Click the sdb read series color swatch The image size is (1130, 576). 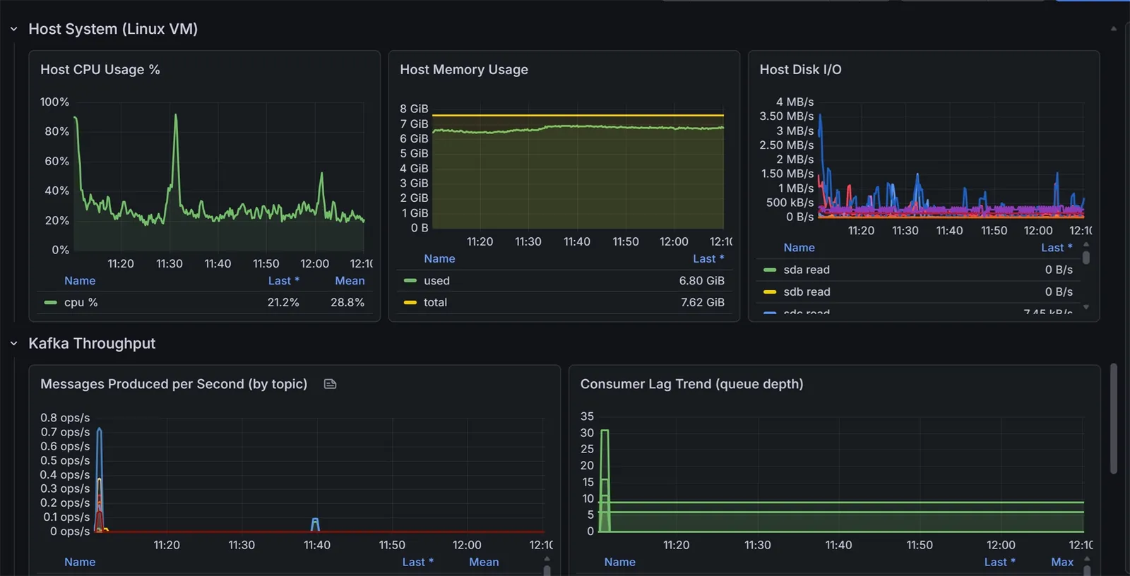[770, 292]
